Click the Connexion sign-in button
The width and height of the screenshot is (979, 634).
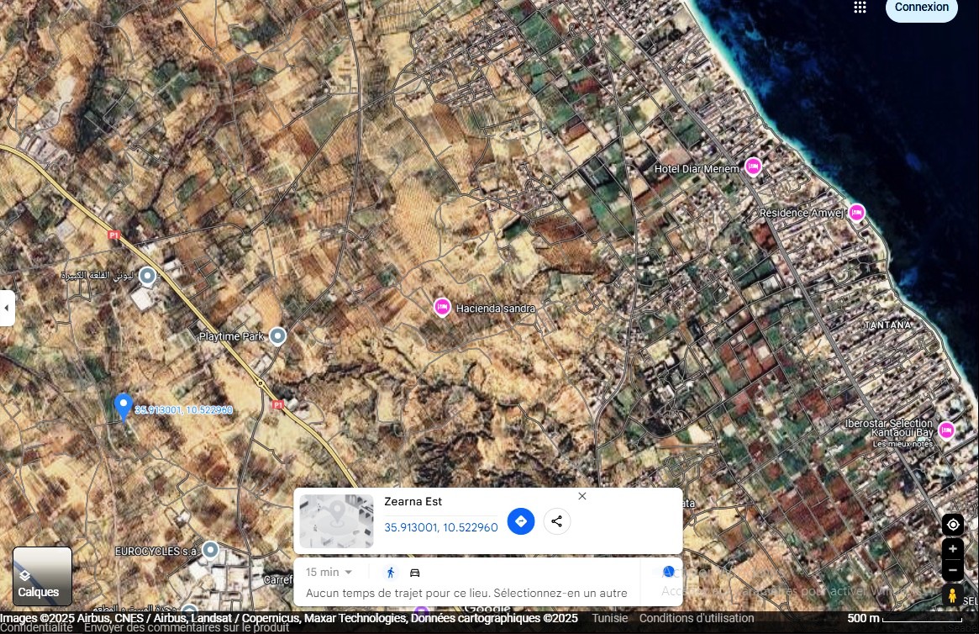pyautogui.click(x=921, y=8)
